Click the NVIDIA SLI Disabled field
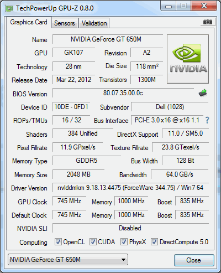221x273 pixels. coord(130,228)
